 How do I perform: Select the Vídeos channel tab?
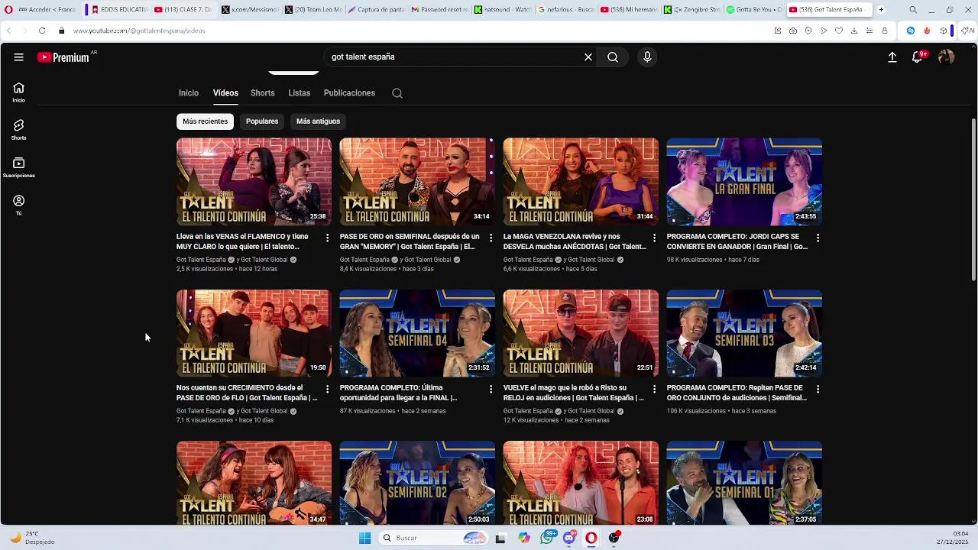coord(225,93)
